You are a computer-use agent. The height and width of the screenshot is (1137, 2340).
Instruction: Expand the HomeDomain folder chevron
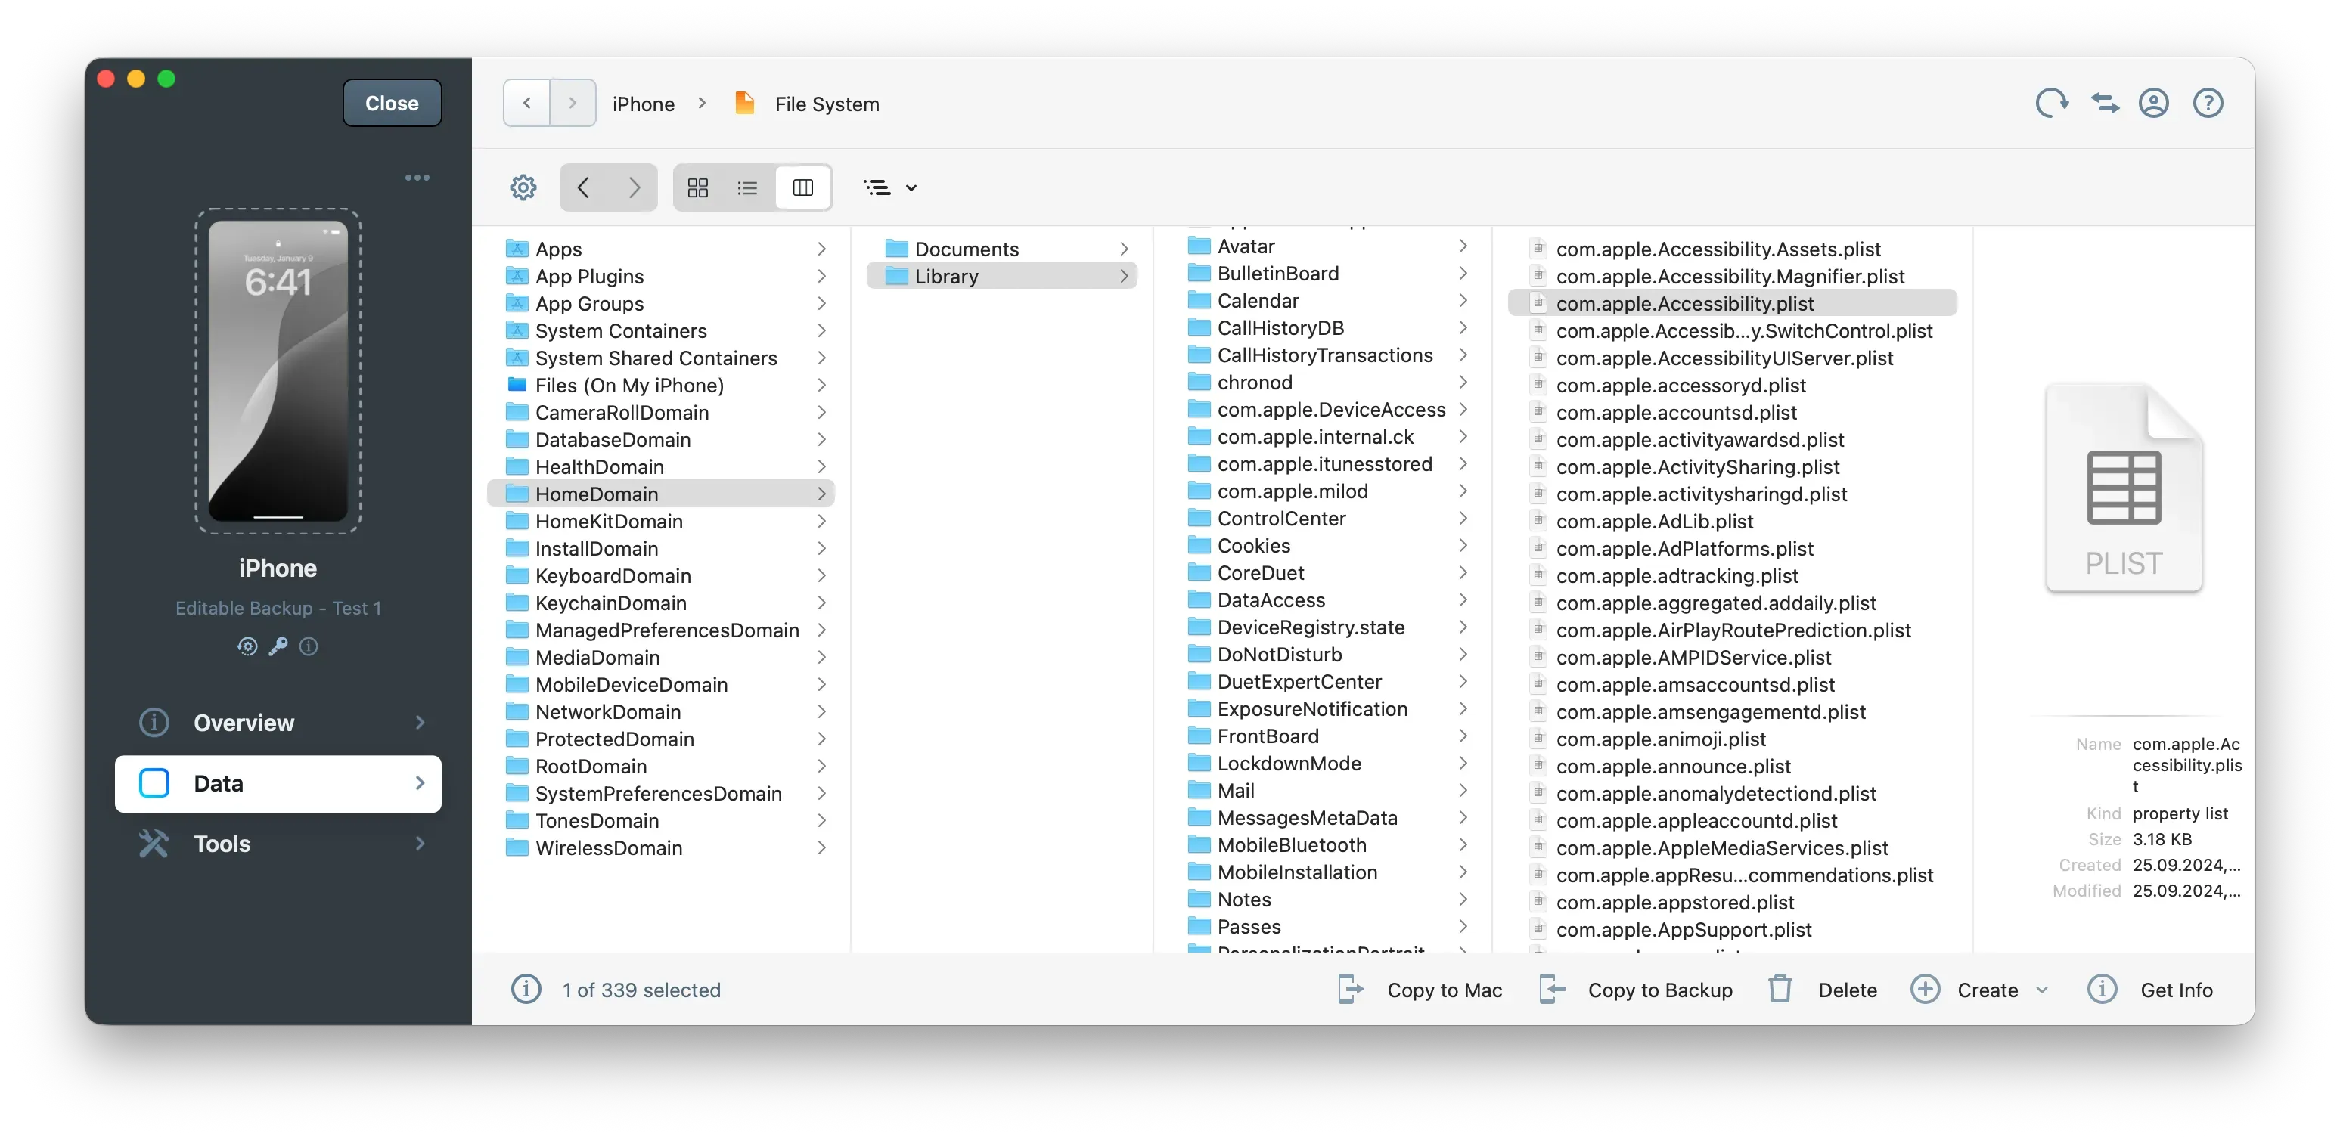[821, 493]
